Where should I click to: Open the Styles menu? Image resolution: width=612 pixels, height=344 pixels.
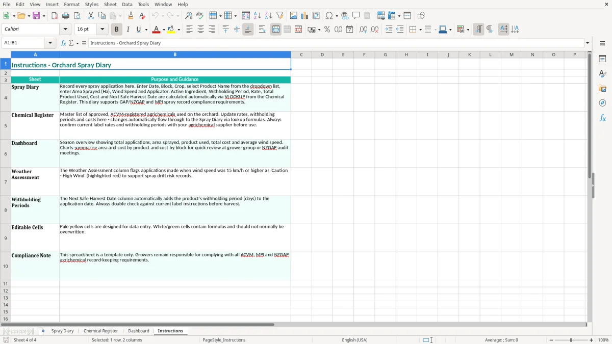[x=92, y=4]
